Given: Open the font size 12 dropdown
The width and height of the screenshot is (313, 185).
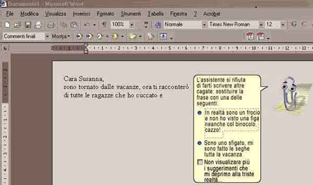Looking at the screenshot, I should [283, 25].
